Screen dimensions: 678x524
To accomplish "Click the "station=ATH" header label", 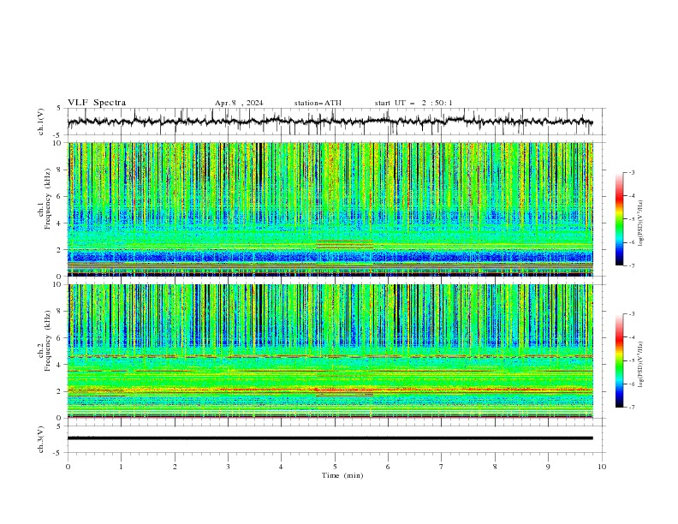I will 318,103.
